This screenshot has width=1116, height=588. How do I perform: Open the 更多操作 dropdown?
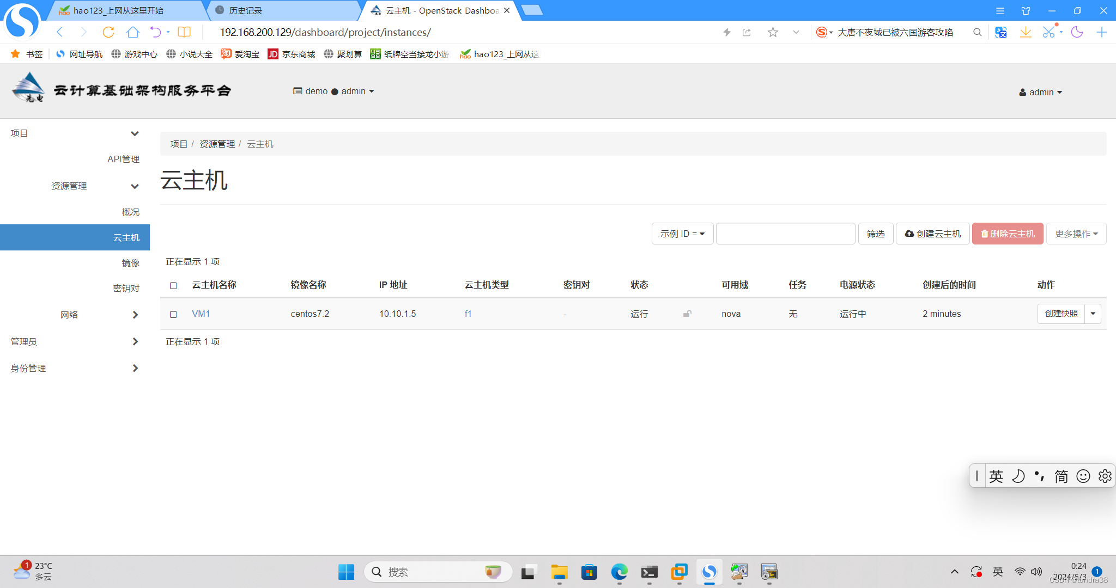1076,234
